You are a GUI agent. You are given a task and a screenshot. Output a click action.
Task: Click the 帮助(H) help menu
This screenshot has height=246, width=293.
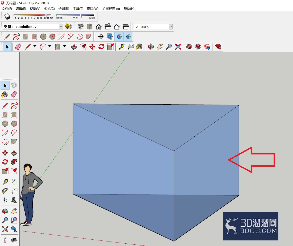129,9
